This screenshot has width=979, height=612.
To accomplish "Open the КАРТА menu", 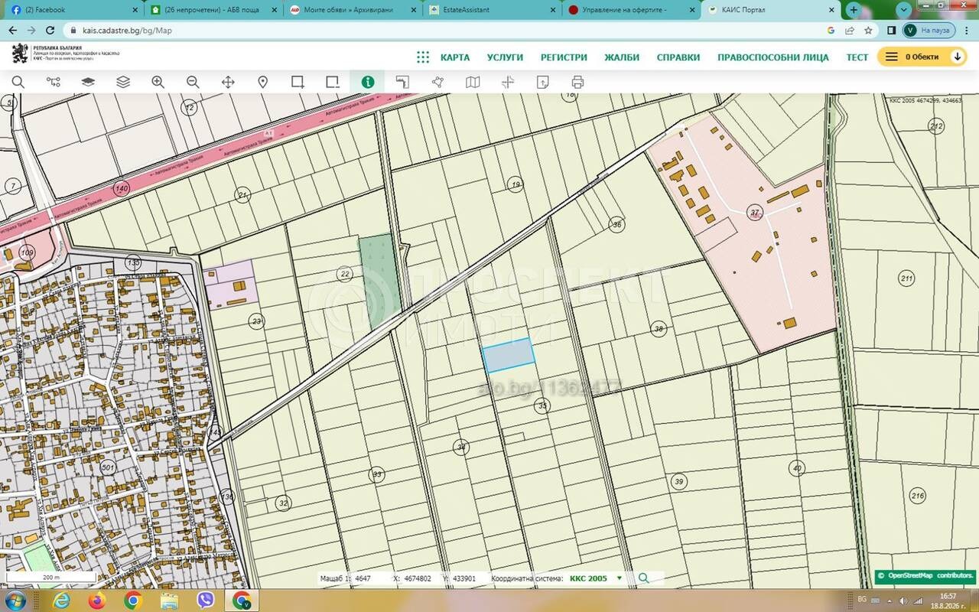I will tap(455, 57).
